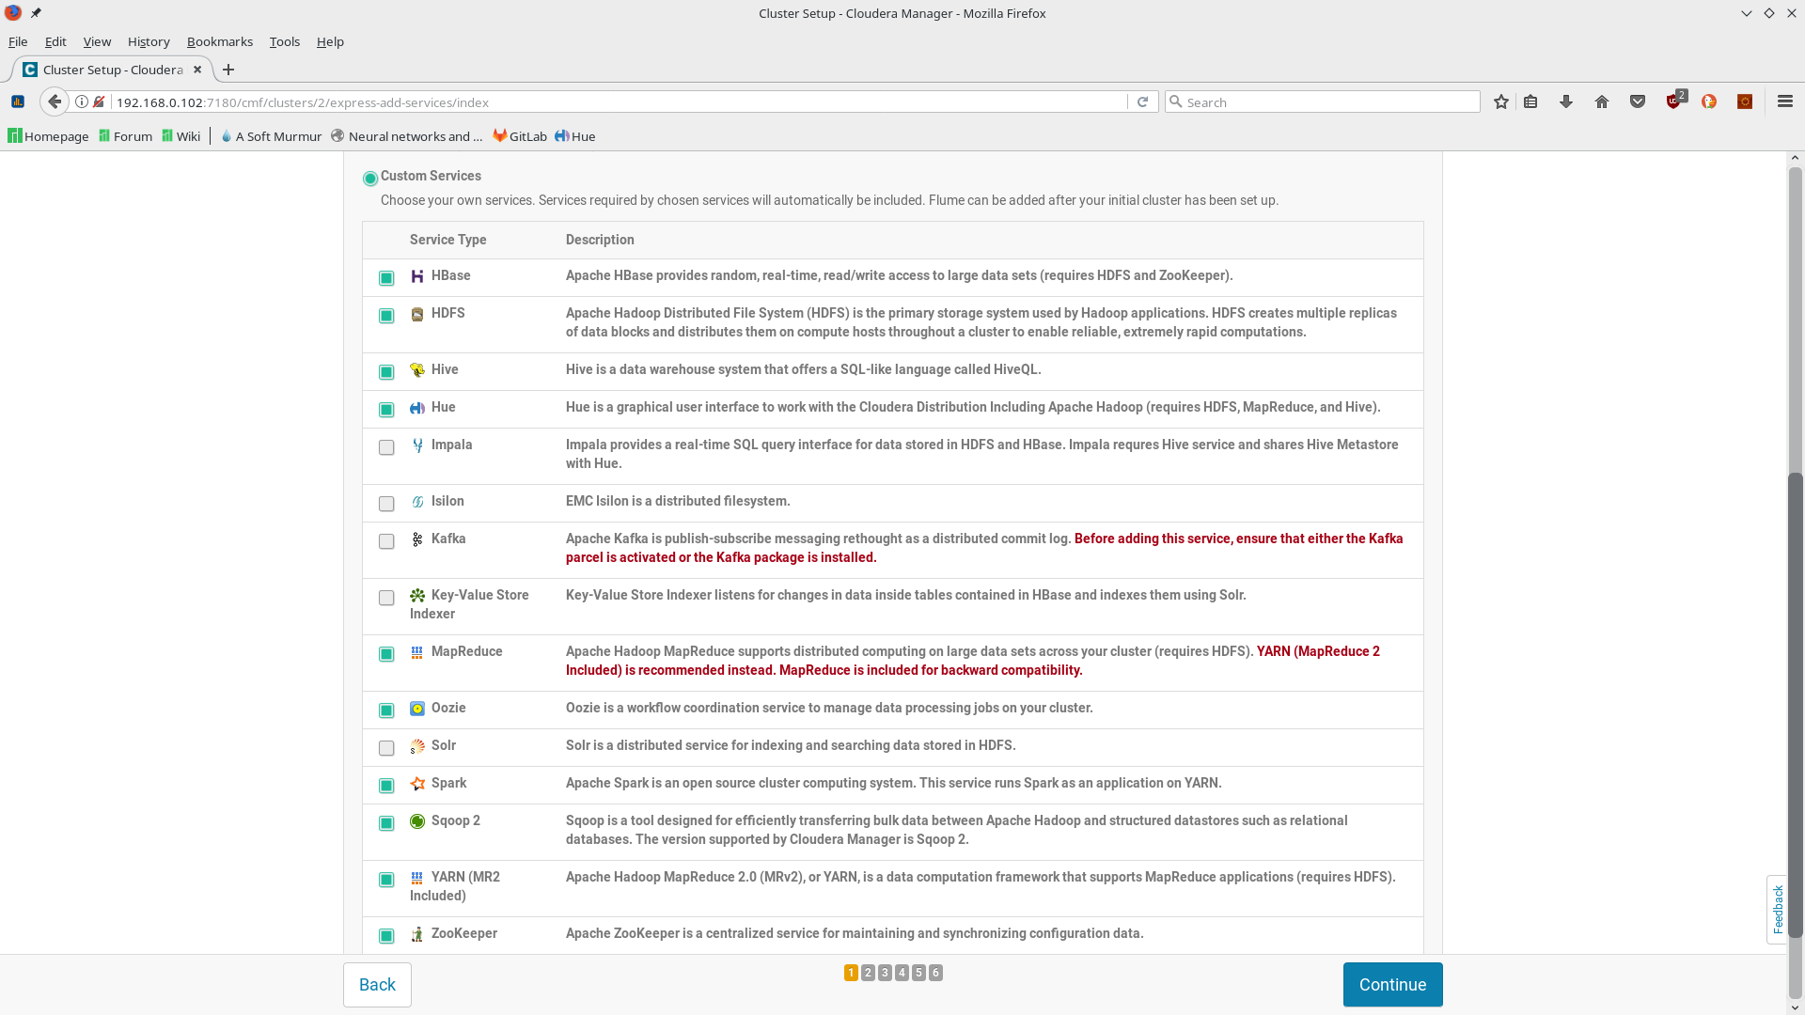The image size is (1805, 1015).
Task: Click the Back button
Action: click(x=377, y=984)
